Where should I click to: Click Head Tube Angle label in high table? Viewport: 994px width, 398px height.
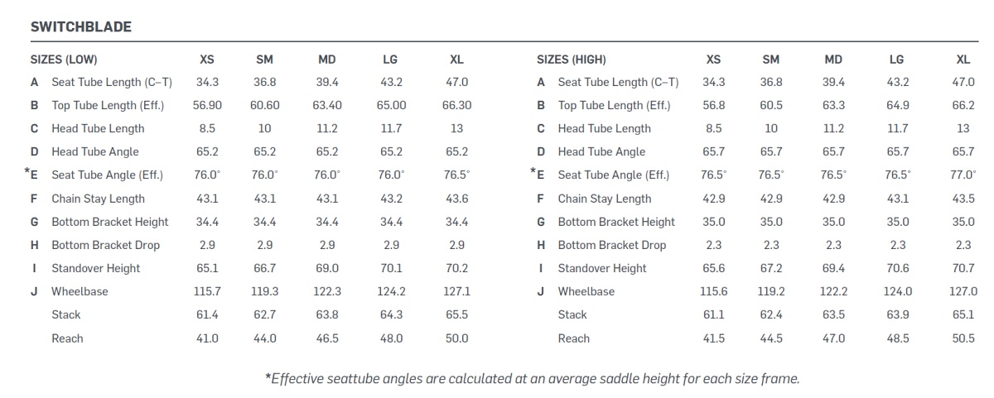point(601,151)
